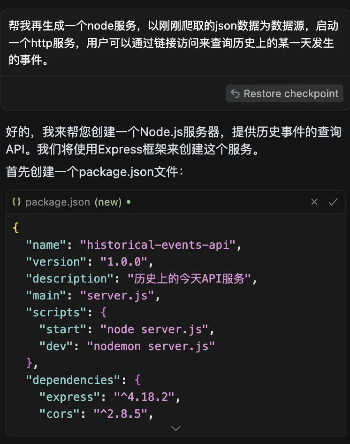Click the "server.js" main value
Viewport: 350px width, 444px height.
coord(117,296)
